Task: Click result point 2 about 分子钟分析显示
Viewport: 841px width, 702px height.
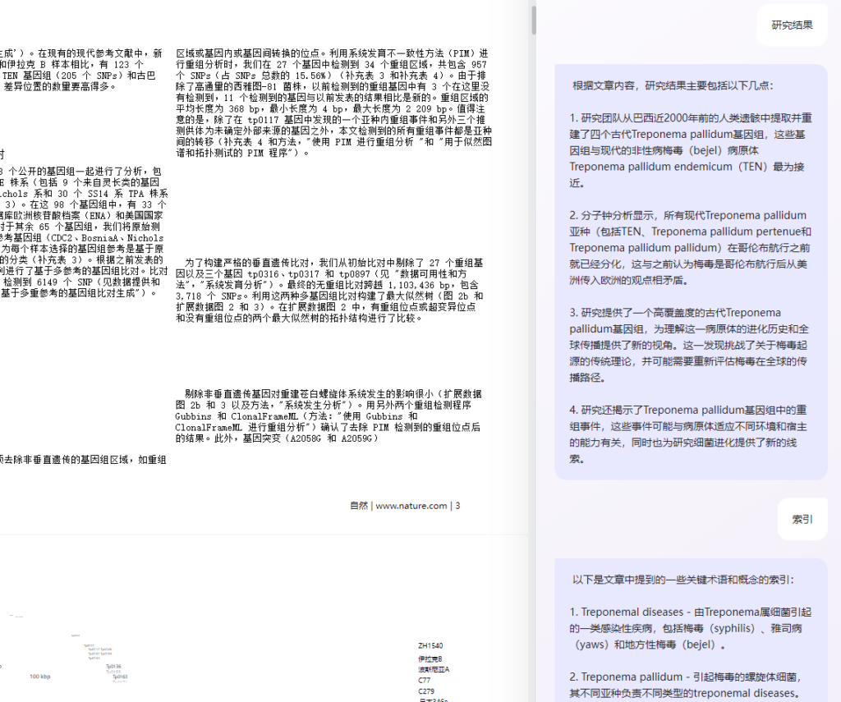Action: pyautogui.click(x=691, y=248)
